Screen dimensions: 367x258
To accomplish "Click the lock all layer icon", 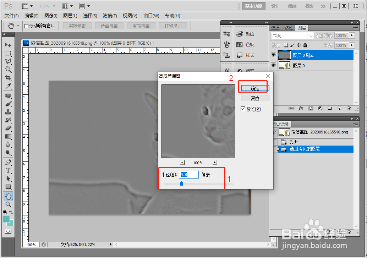I will [x=305, y=45].
